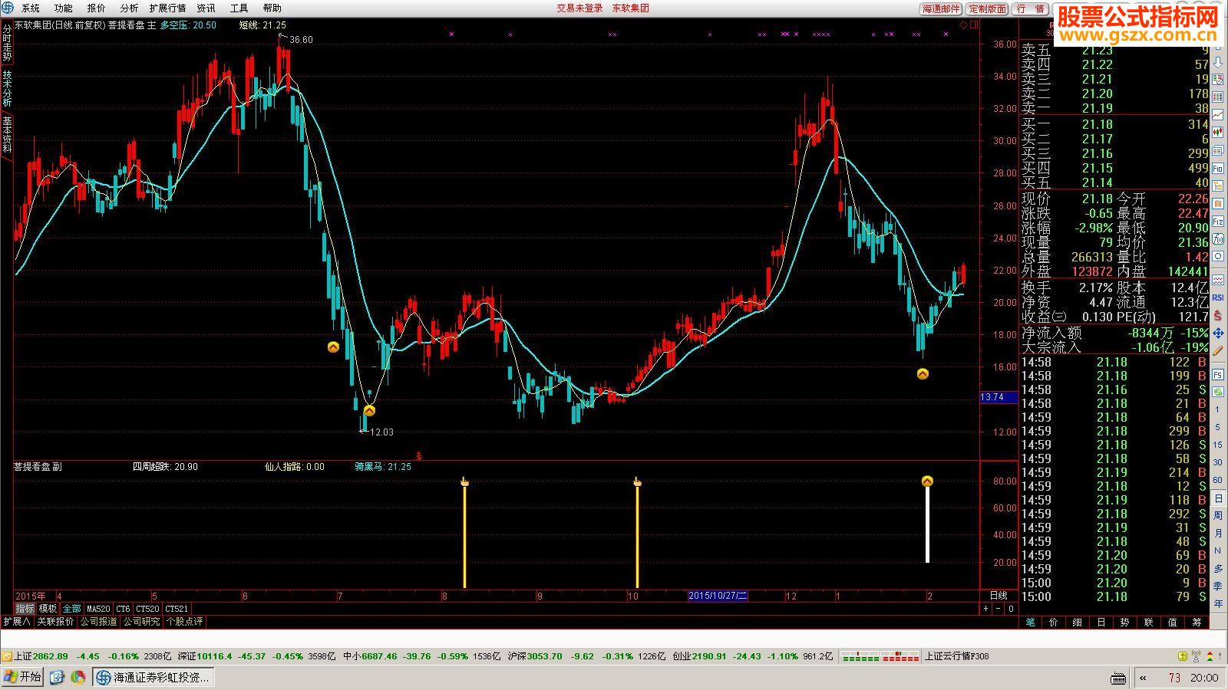Switch to 模板 tab below chart
This screenshot has height=690, width=1228.
click(48, 609)
